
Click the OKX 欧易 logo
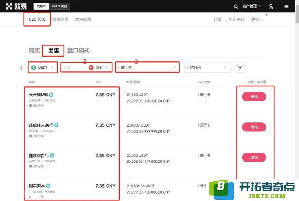(x=16, y=6)
